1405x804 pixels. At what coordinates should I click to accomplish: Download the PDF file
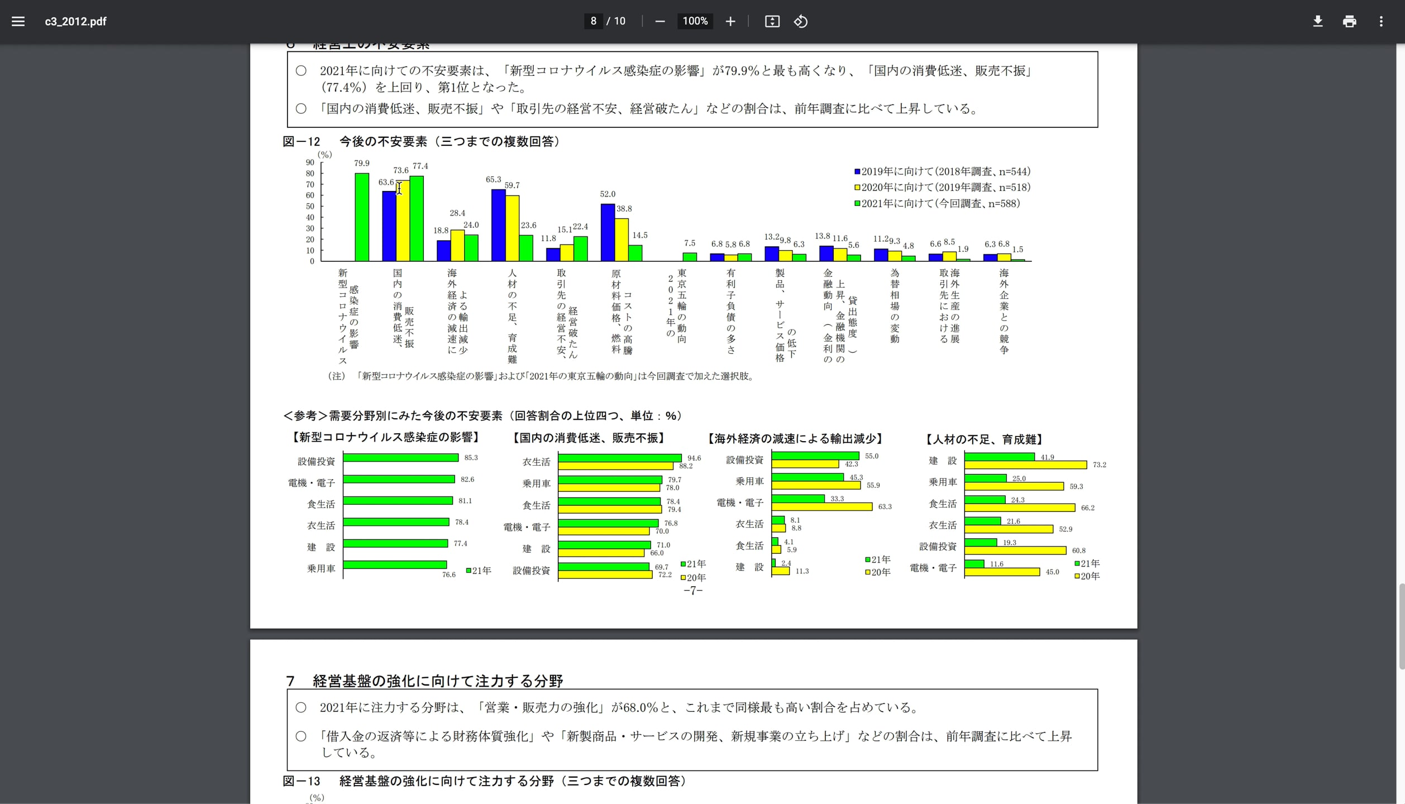coord(1318,21)
